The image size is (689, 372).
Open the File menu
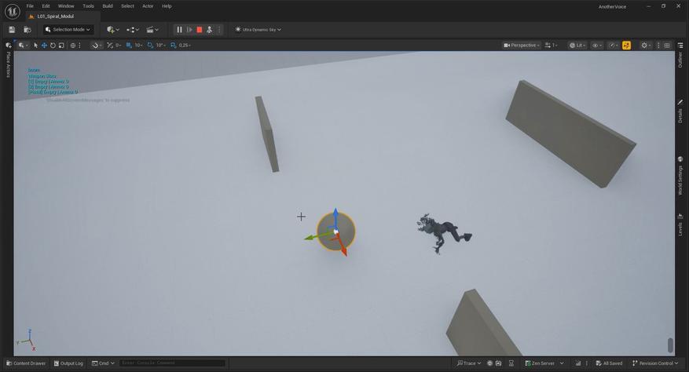click(x=30, y=6)
